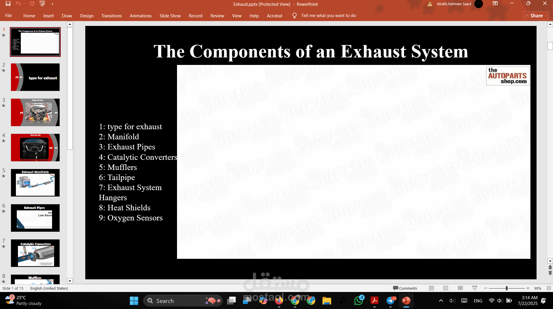Click the AUTOPARTS shop.com logo on the slide
The image size is (553, 309).
point(508,76)
